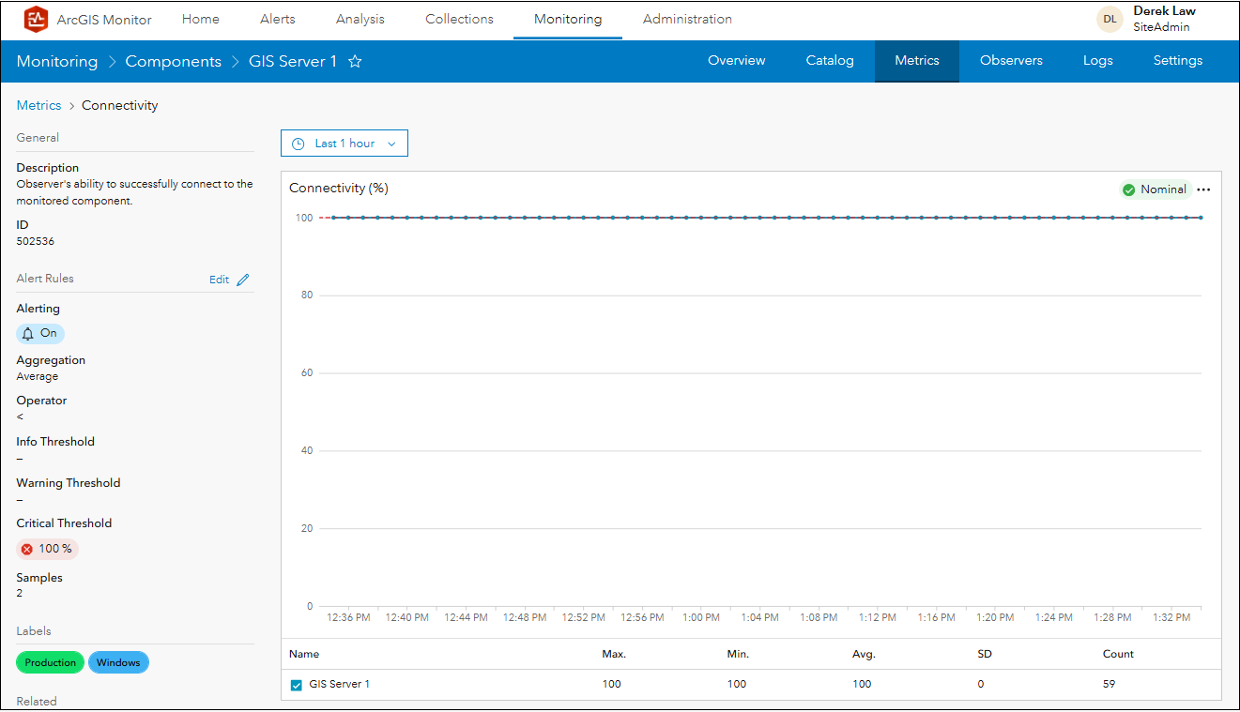Switch to the Catalog tab

pyautogui.click(x=830, y=61)
